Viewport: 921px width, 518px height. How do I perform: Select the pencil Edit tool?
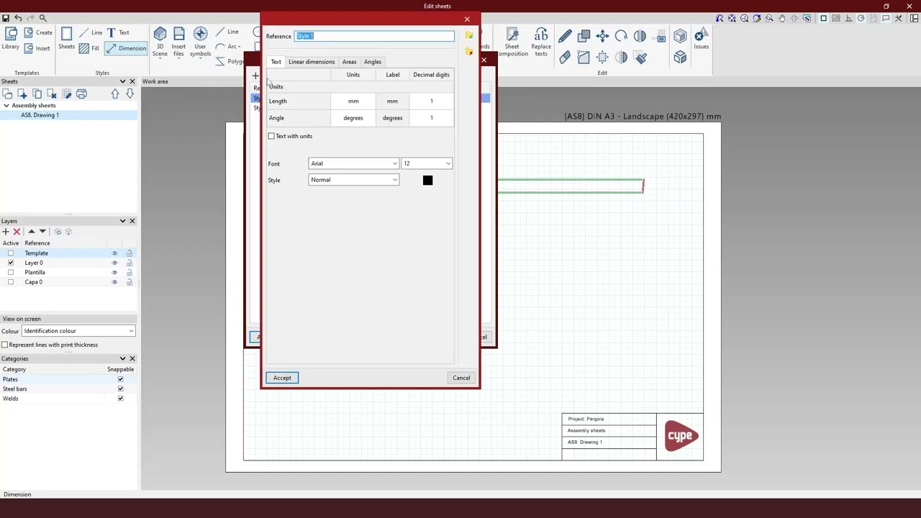coord(565,36)
